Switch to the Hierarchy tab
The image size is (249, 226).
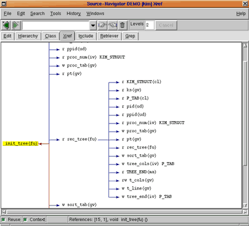tap(28, 36)
